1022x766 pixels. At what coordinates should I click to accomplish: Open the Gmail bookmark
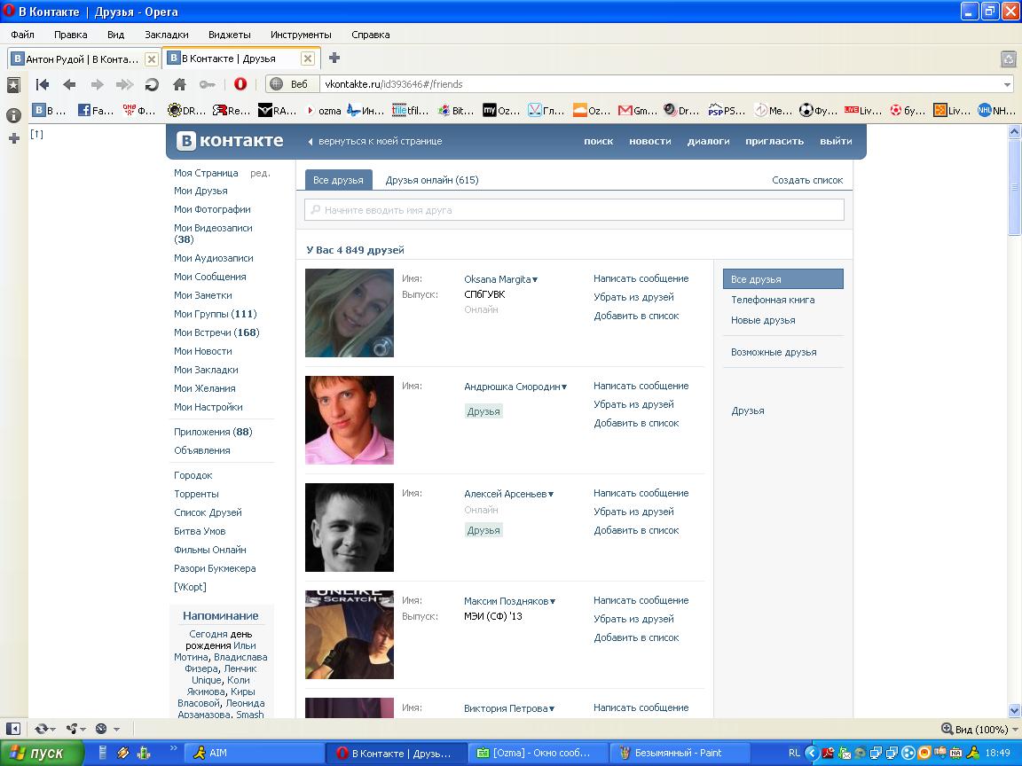[638, 111]
